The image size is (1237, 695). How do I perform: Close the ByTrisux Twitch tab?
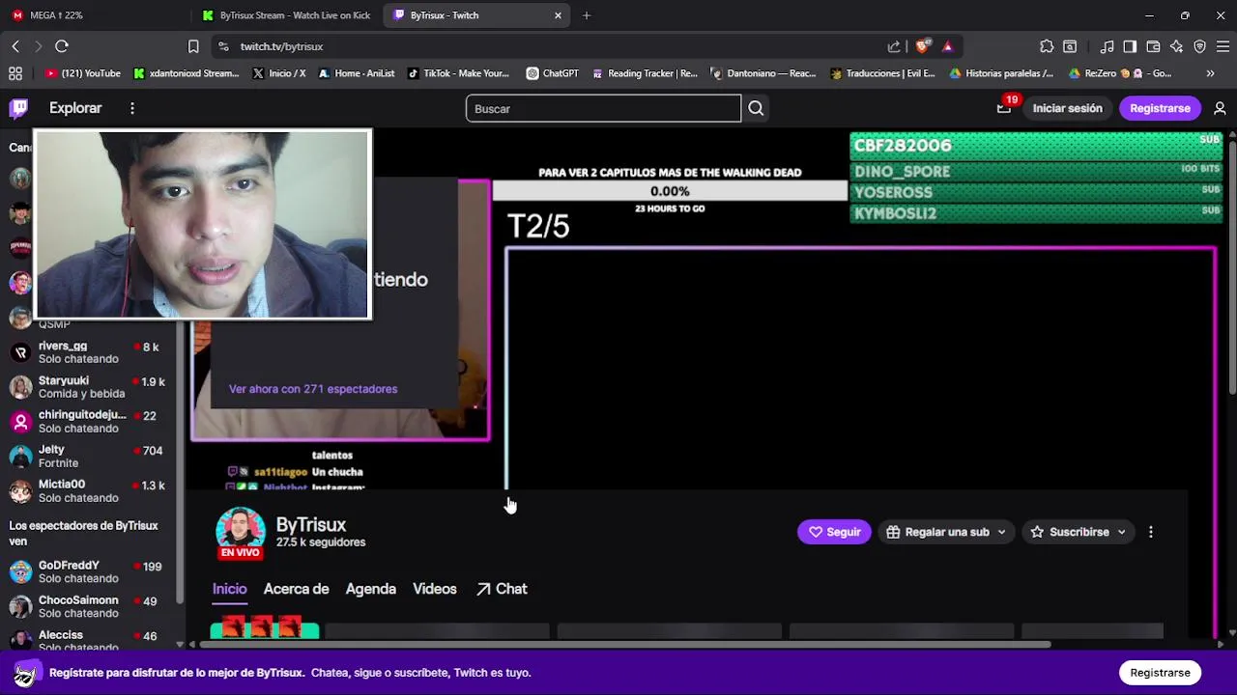[x=558, y=15]
